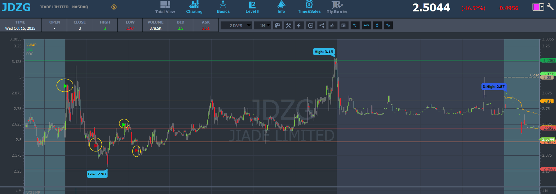Viewport: 556px width, 194px height.
Task: Click the VOLUME value 378.5K
Action: click(x=156, y=28)
